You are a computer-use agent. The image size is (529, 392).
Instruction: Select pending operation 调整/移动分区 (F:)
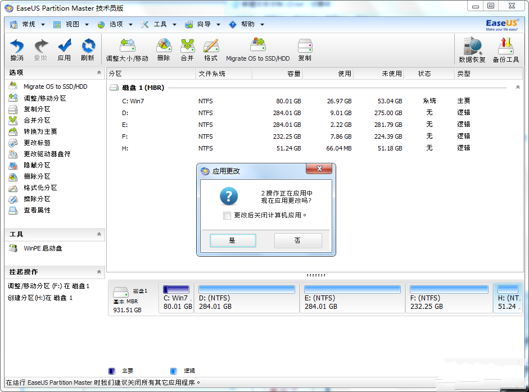point(48,286)
